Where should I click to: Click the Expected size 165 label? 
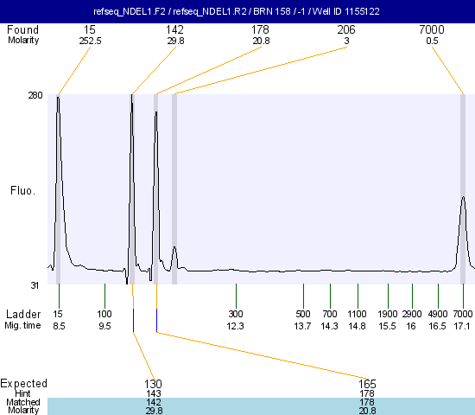[x=367, y=384]
